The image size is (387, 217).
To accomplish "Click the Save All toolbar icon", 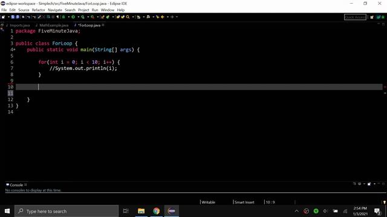I will 18,17.
